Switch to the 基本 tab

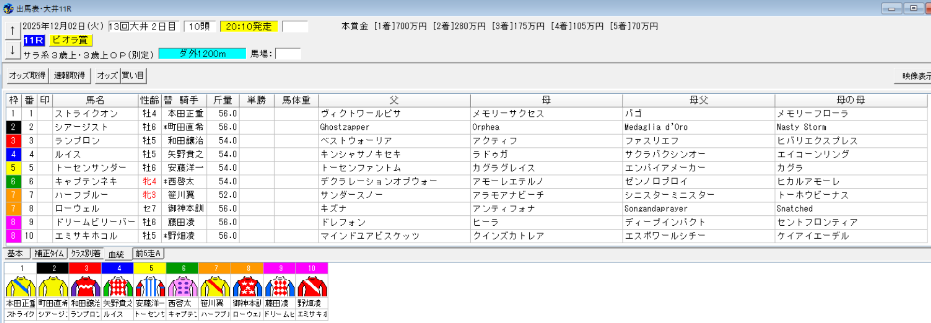pyautogui.click(x=16, y=254)
